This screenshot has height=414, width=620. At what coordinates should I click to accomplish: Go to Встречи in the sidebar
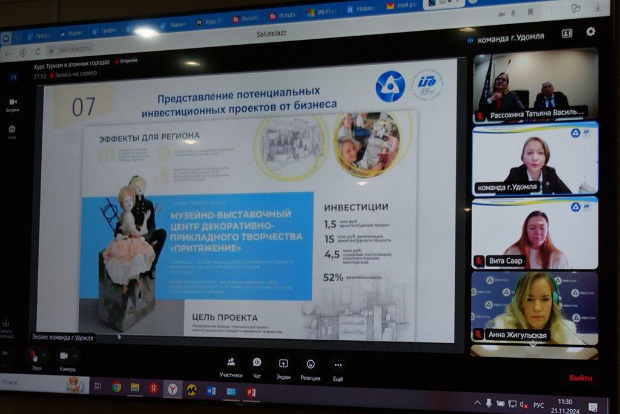tap(13, 103)
